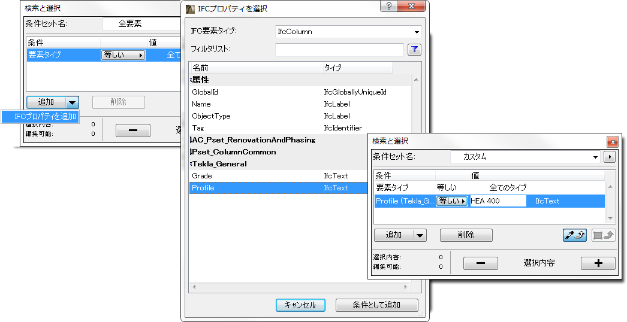Screen dimensions: 627x322
Task: Select the Grade property row
Action: (x=278, y=176)
